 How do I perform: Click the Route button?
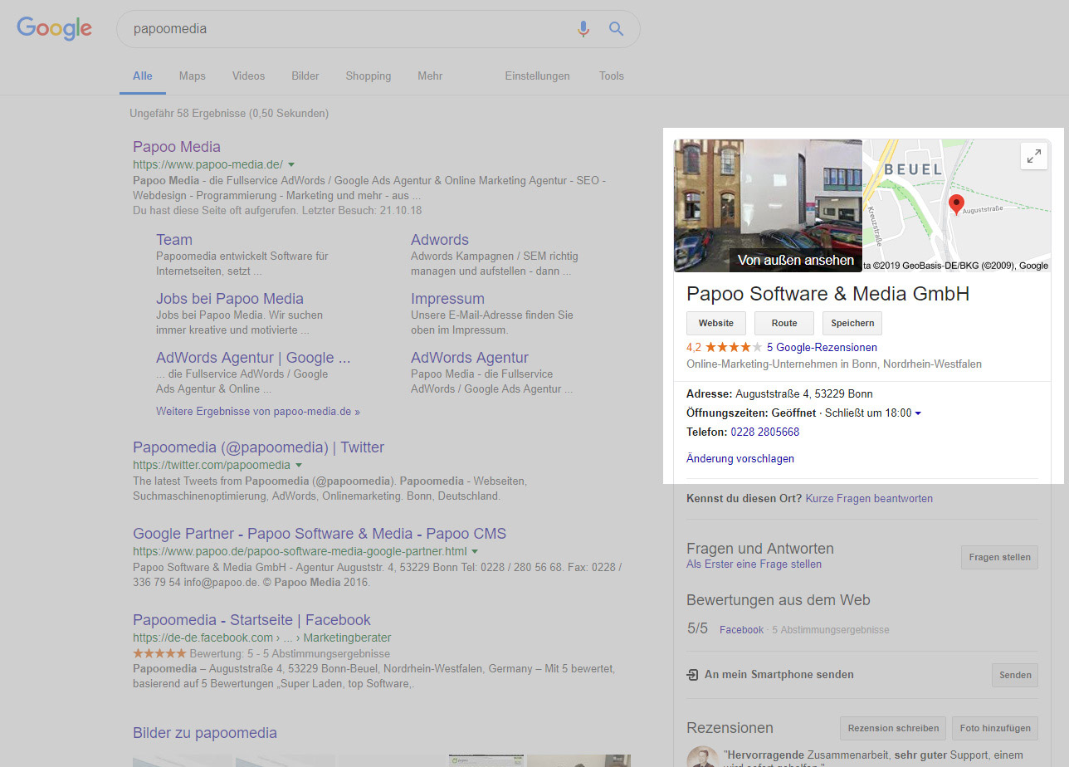coord(784,323)
